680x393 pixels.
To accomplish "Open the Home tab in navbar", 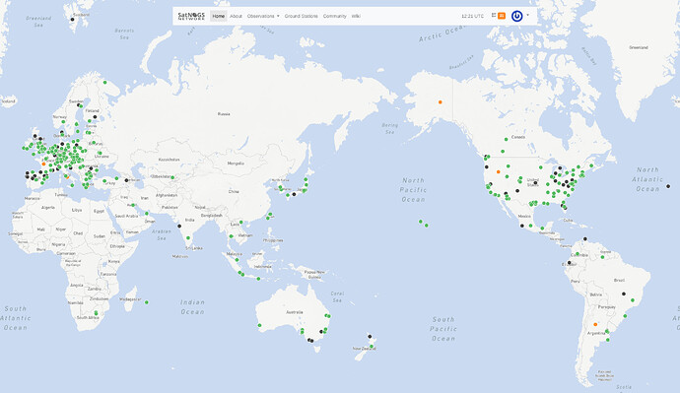I will click(x=219, y=16).
